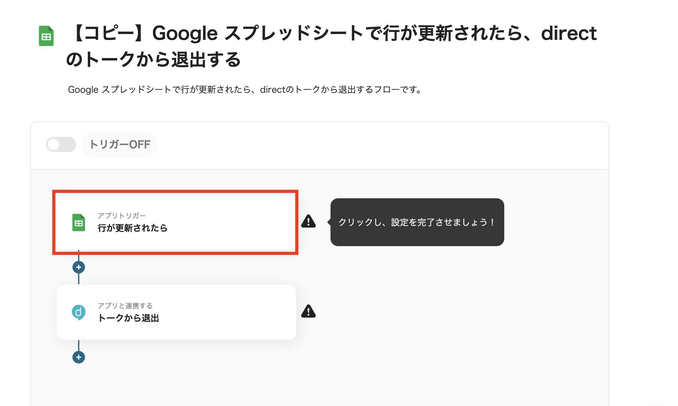This screenshot has height=406, width=678.
Task: Open the トークから退出 action card
Action: click(176, 312)
